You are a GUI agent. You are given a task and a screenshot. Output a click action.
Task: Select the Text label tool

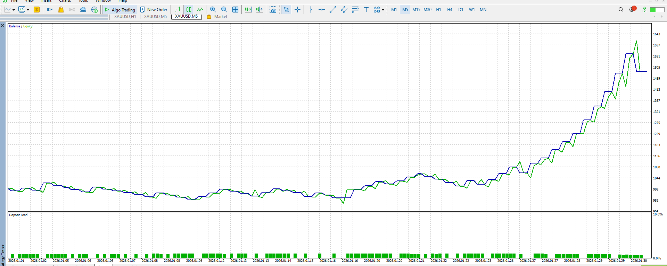[366, 10]
